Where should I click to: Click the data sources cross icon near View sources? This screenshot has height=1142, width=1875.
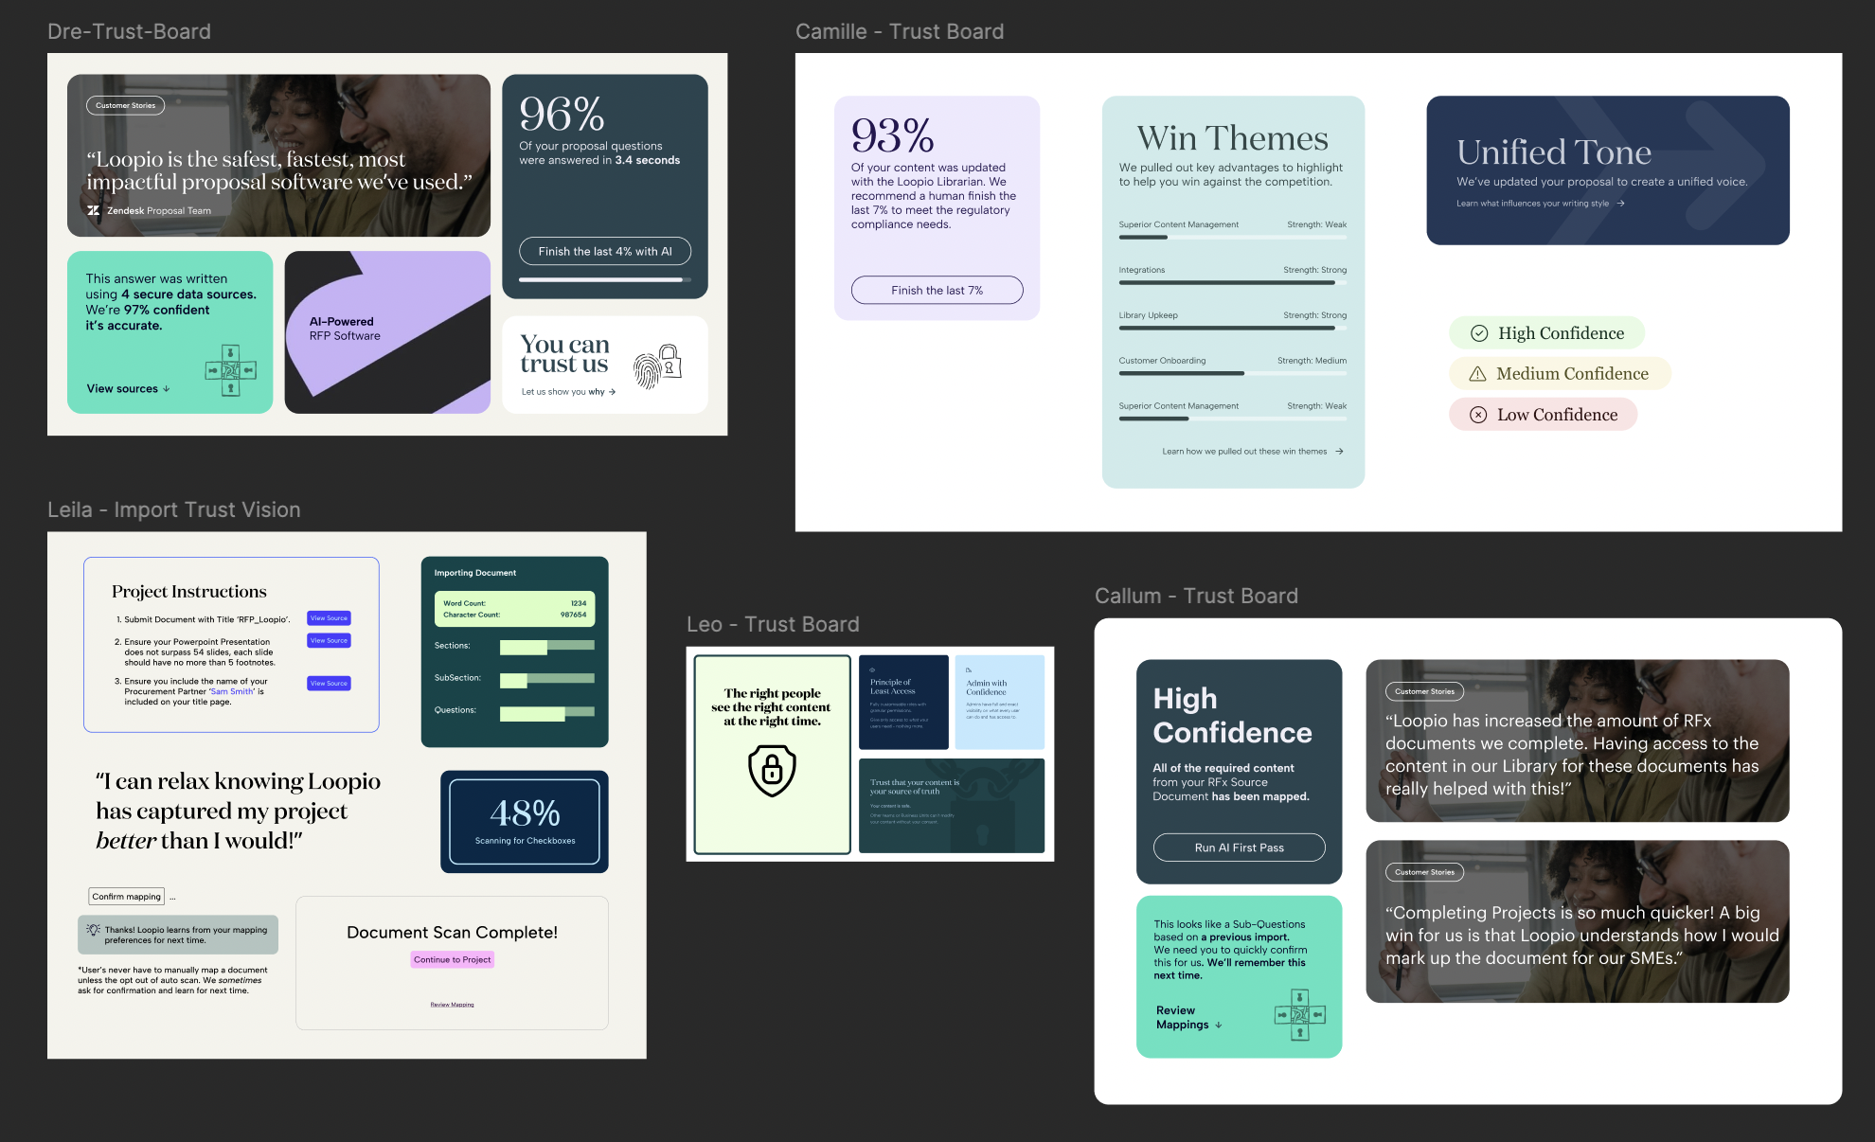click(230, 369)
